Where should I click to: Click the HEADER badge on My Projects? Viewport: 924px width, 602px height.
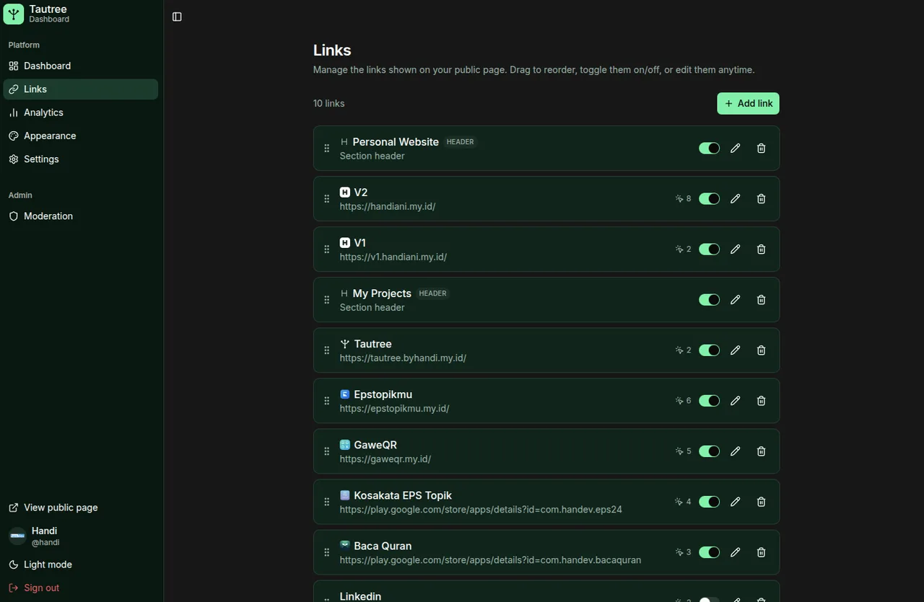pyautogui.click(x=433, y=293)
